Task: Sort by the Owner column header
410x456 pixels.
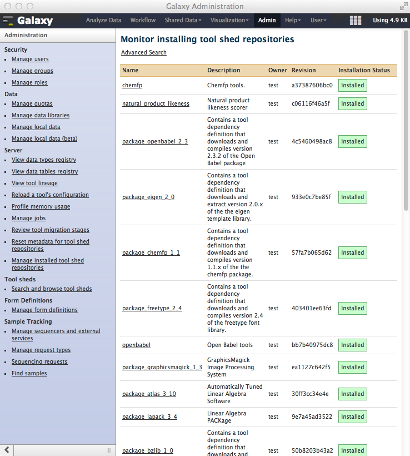Action: pos(277,70)
